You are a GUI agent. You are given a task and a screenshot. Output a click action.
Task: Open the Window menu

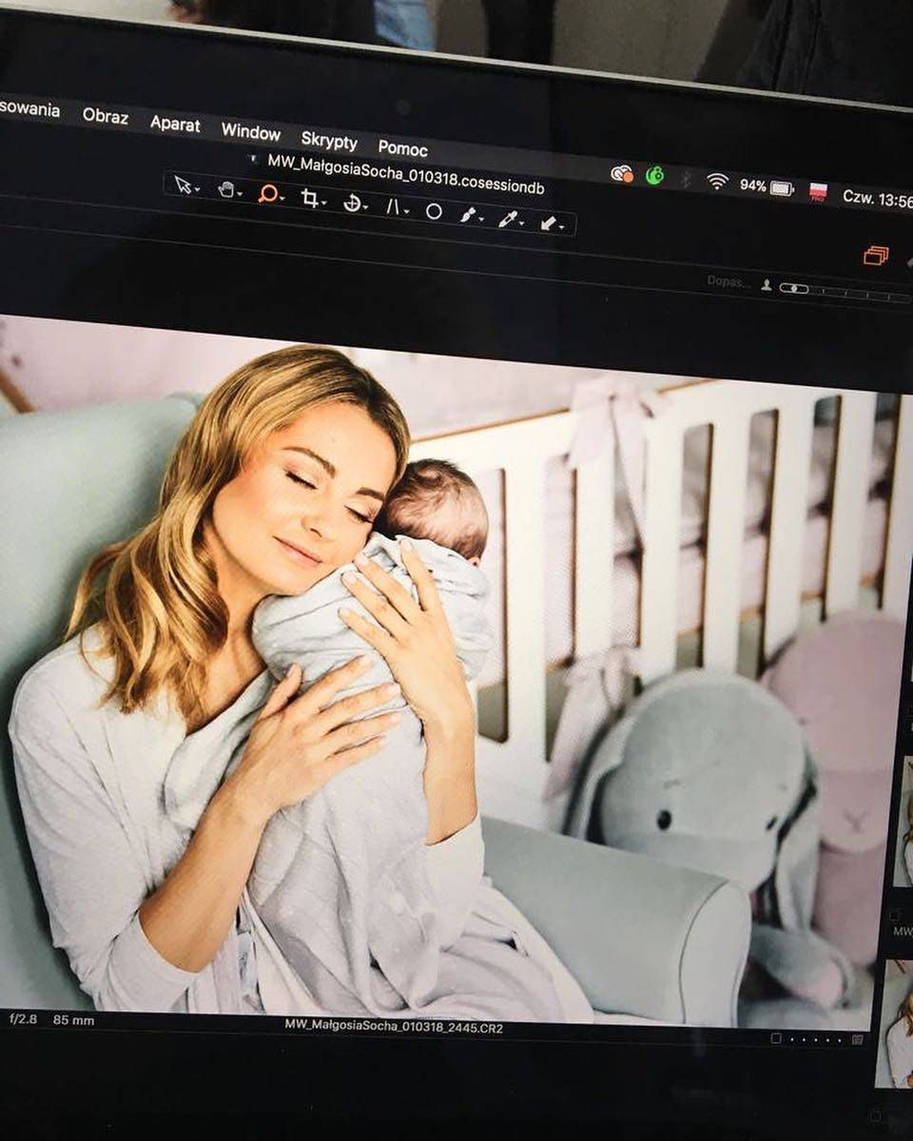coord(251,132)
